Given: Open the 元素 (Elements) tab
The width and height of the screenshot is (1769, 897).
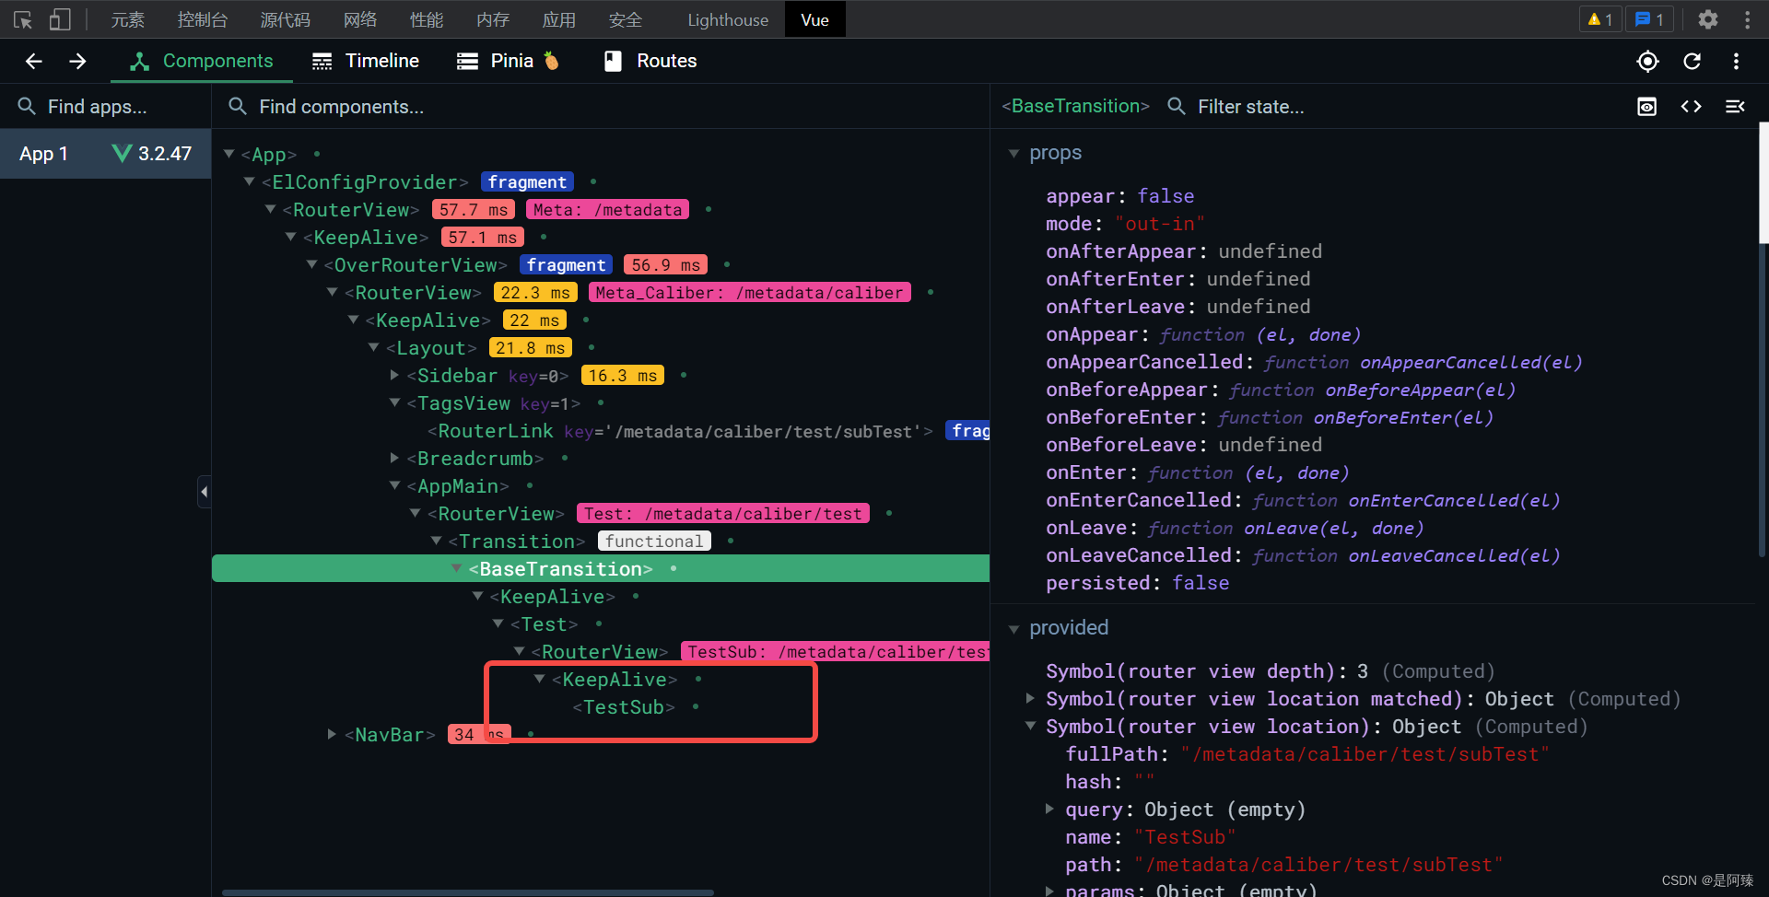Looking at the screenshot, I should coord(128,19).
